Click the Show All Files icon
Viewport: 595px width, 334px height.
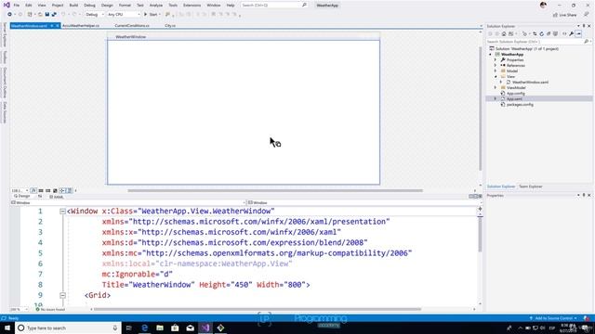tap(555, 33)
